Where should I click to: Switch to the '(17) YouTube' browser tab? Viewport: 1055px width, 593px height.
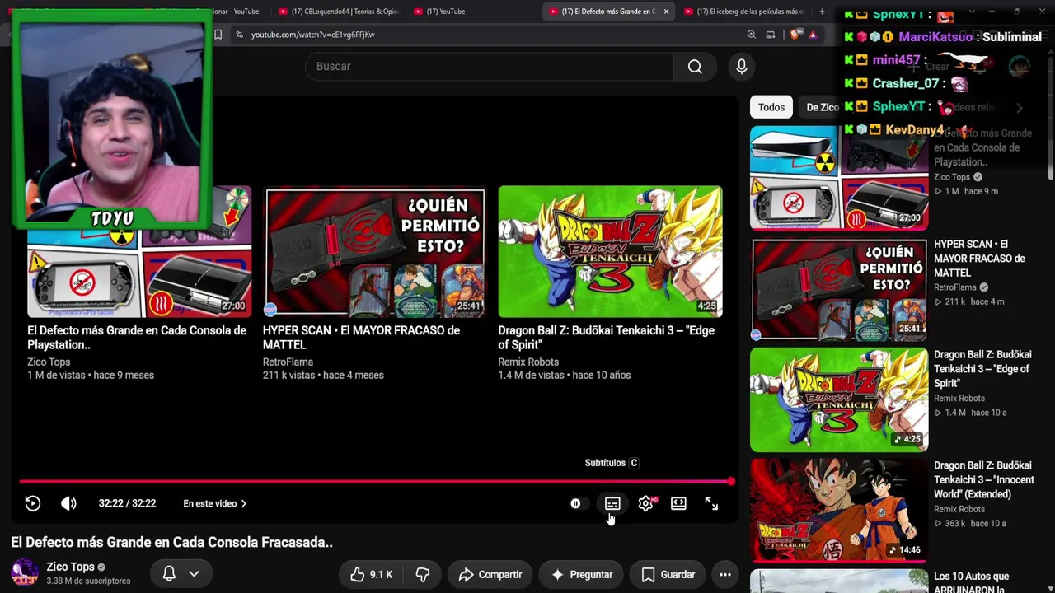click(446, 12)
